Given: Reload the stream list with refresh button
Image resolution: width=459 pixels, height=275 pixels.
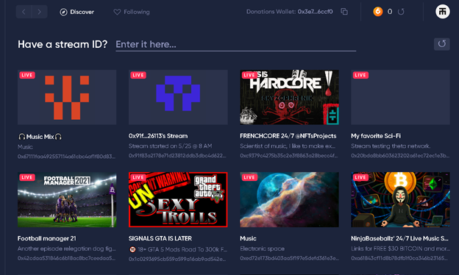Looking at the screenshot, I should [x=442, y=44].
